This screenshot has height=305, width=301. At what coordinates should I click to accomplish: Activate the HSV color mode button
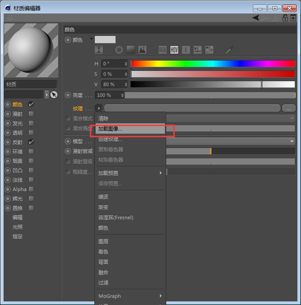coord(174,50)
